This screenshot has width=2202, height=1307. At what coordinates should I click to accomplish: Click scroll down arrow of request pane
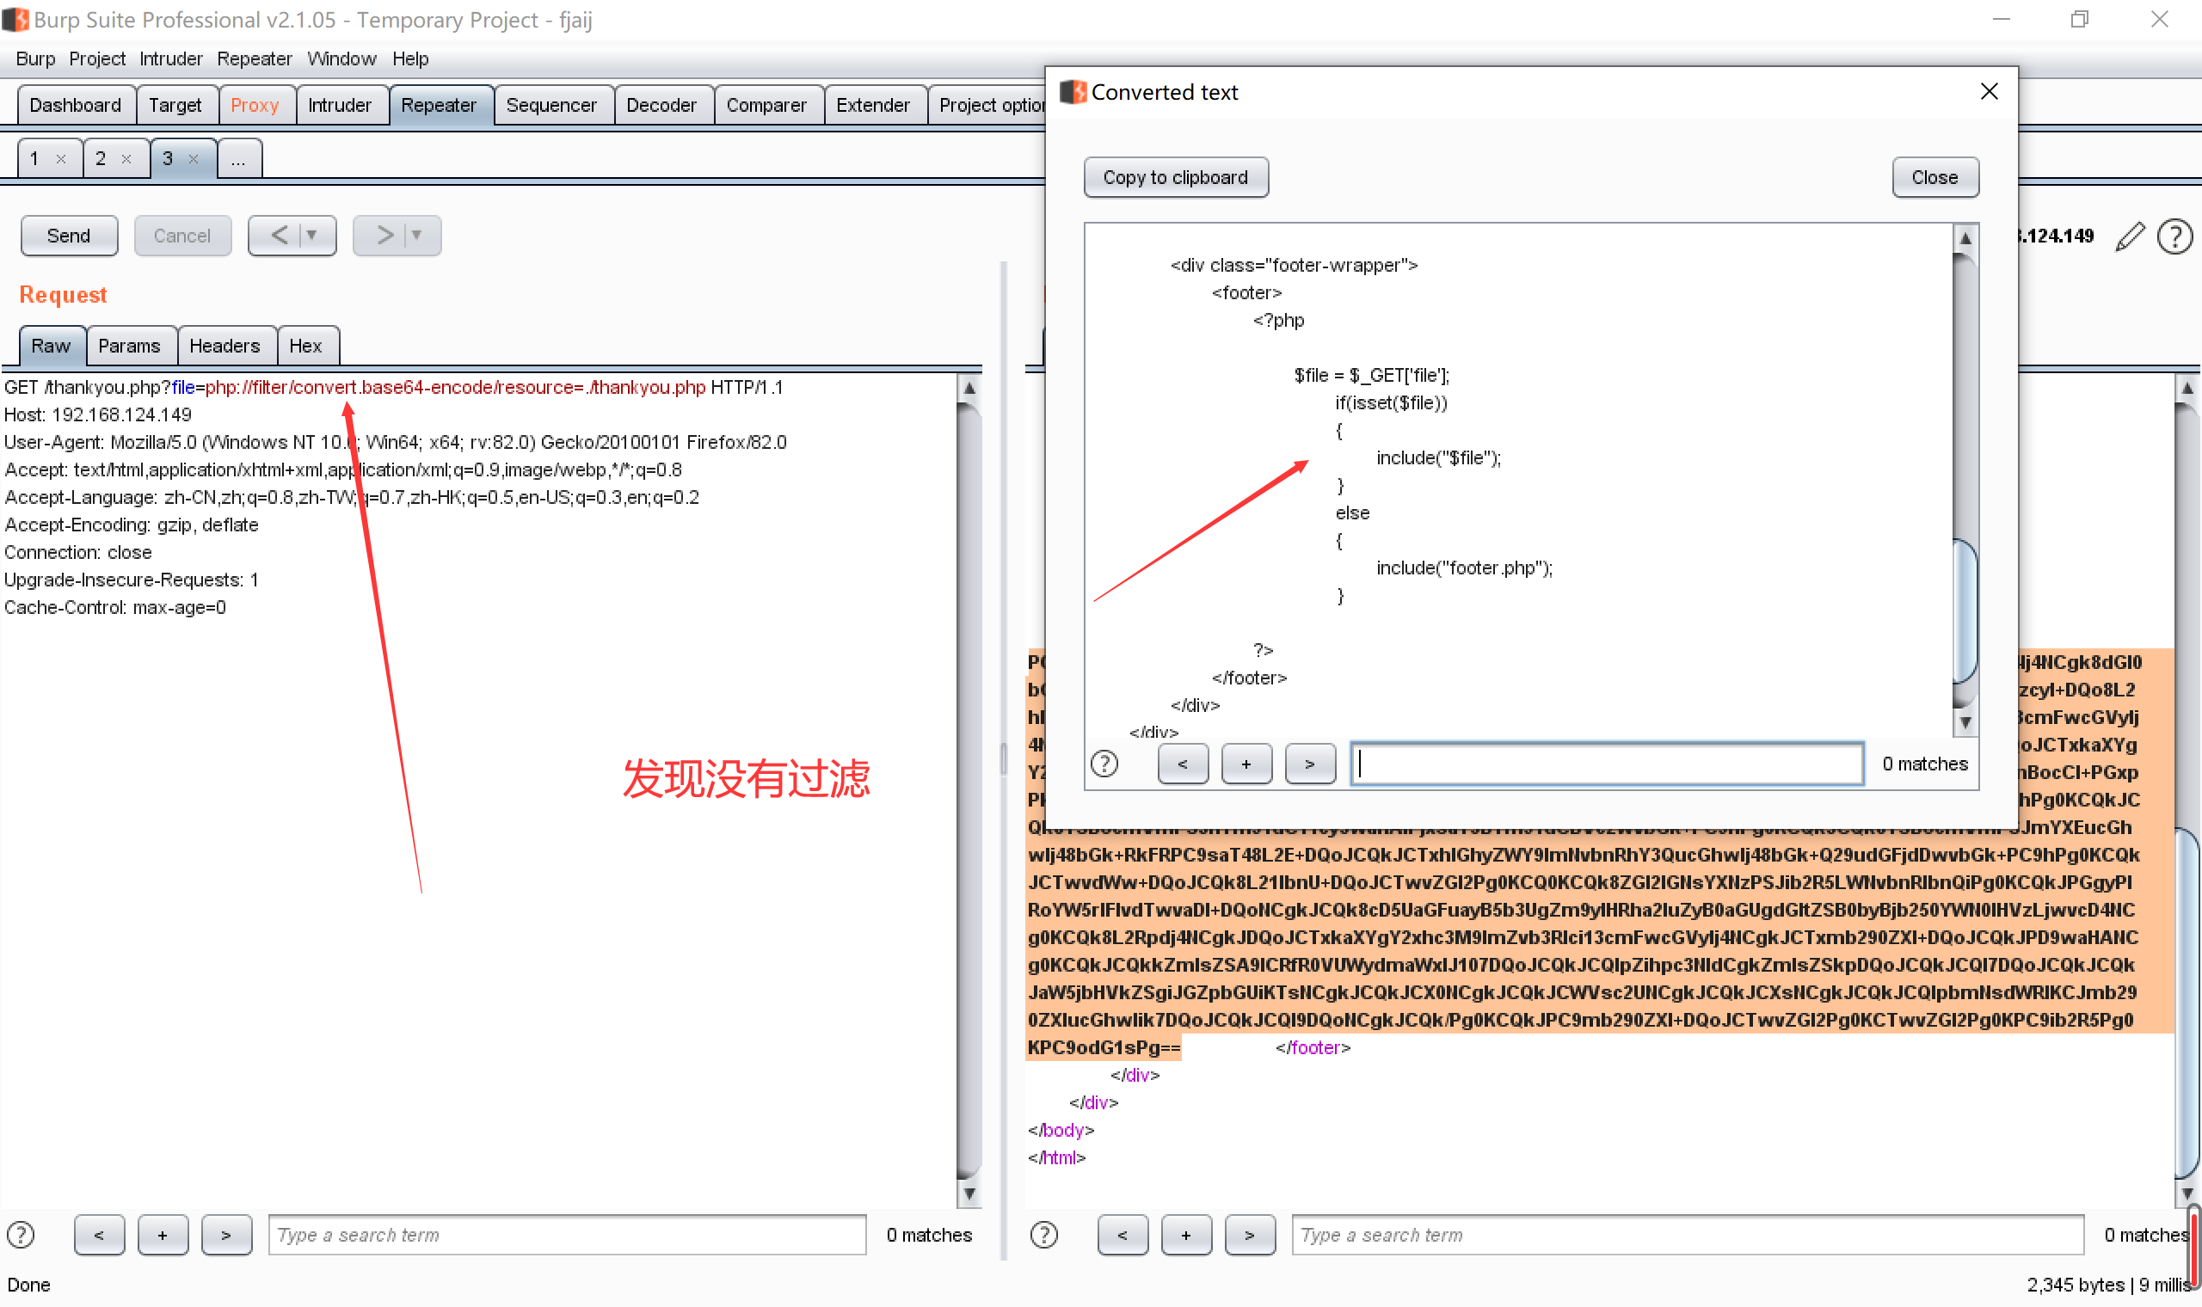(x=969, y=1194)
